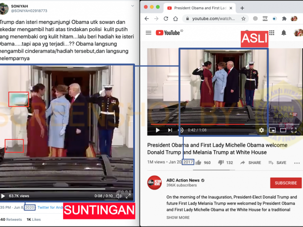
Task: Seek on the YouTube progress bar
Action: pyautogui.click(x=225, y=124)
